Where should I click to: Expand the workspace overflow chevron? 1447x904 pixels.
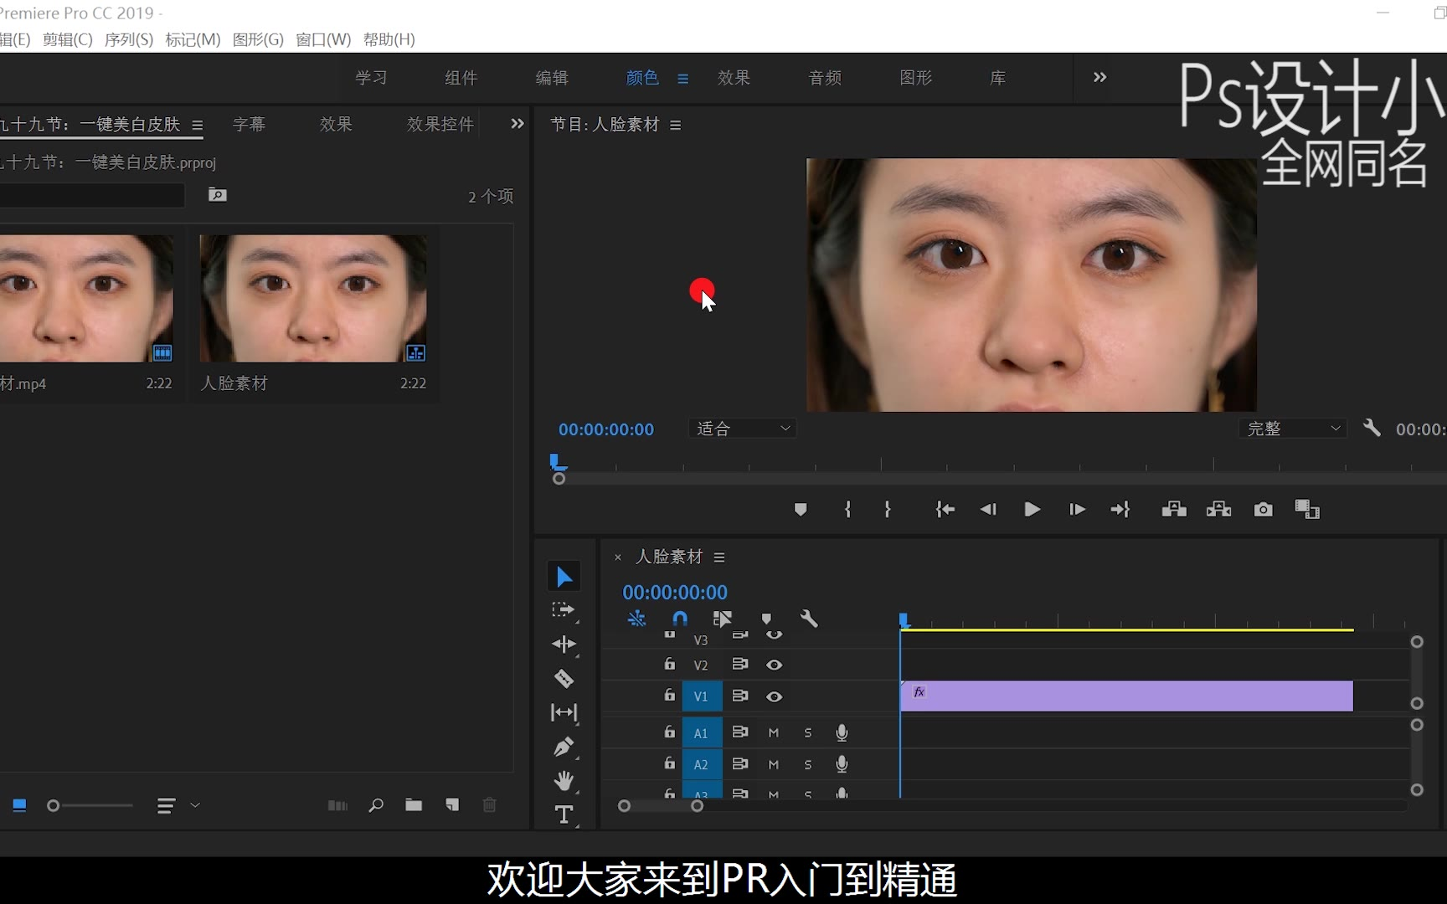[1099, 77]
